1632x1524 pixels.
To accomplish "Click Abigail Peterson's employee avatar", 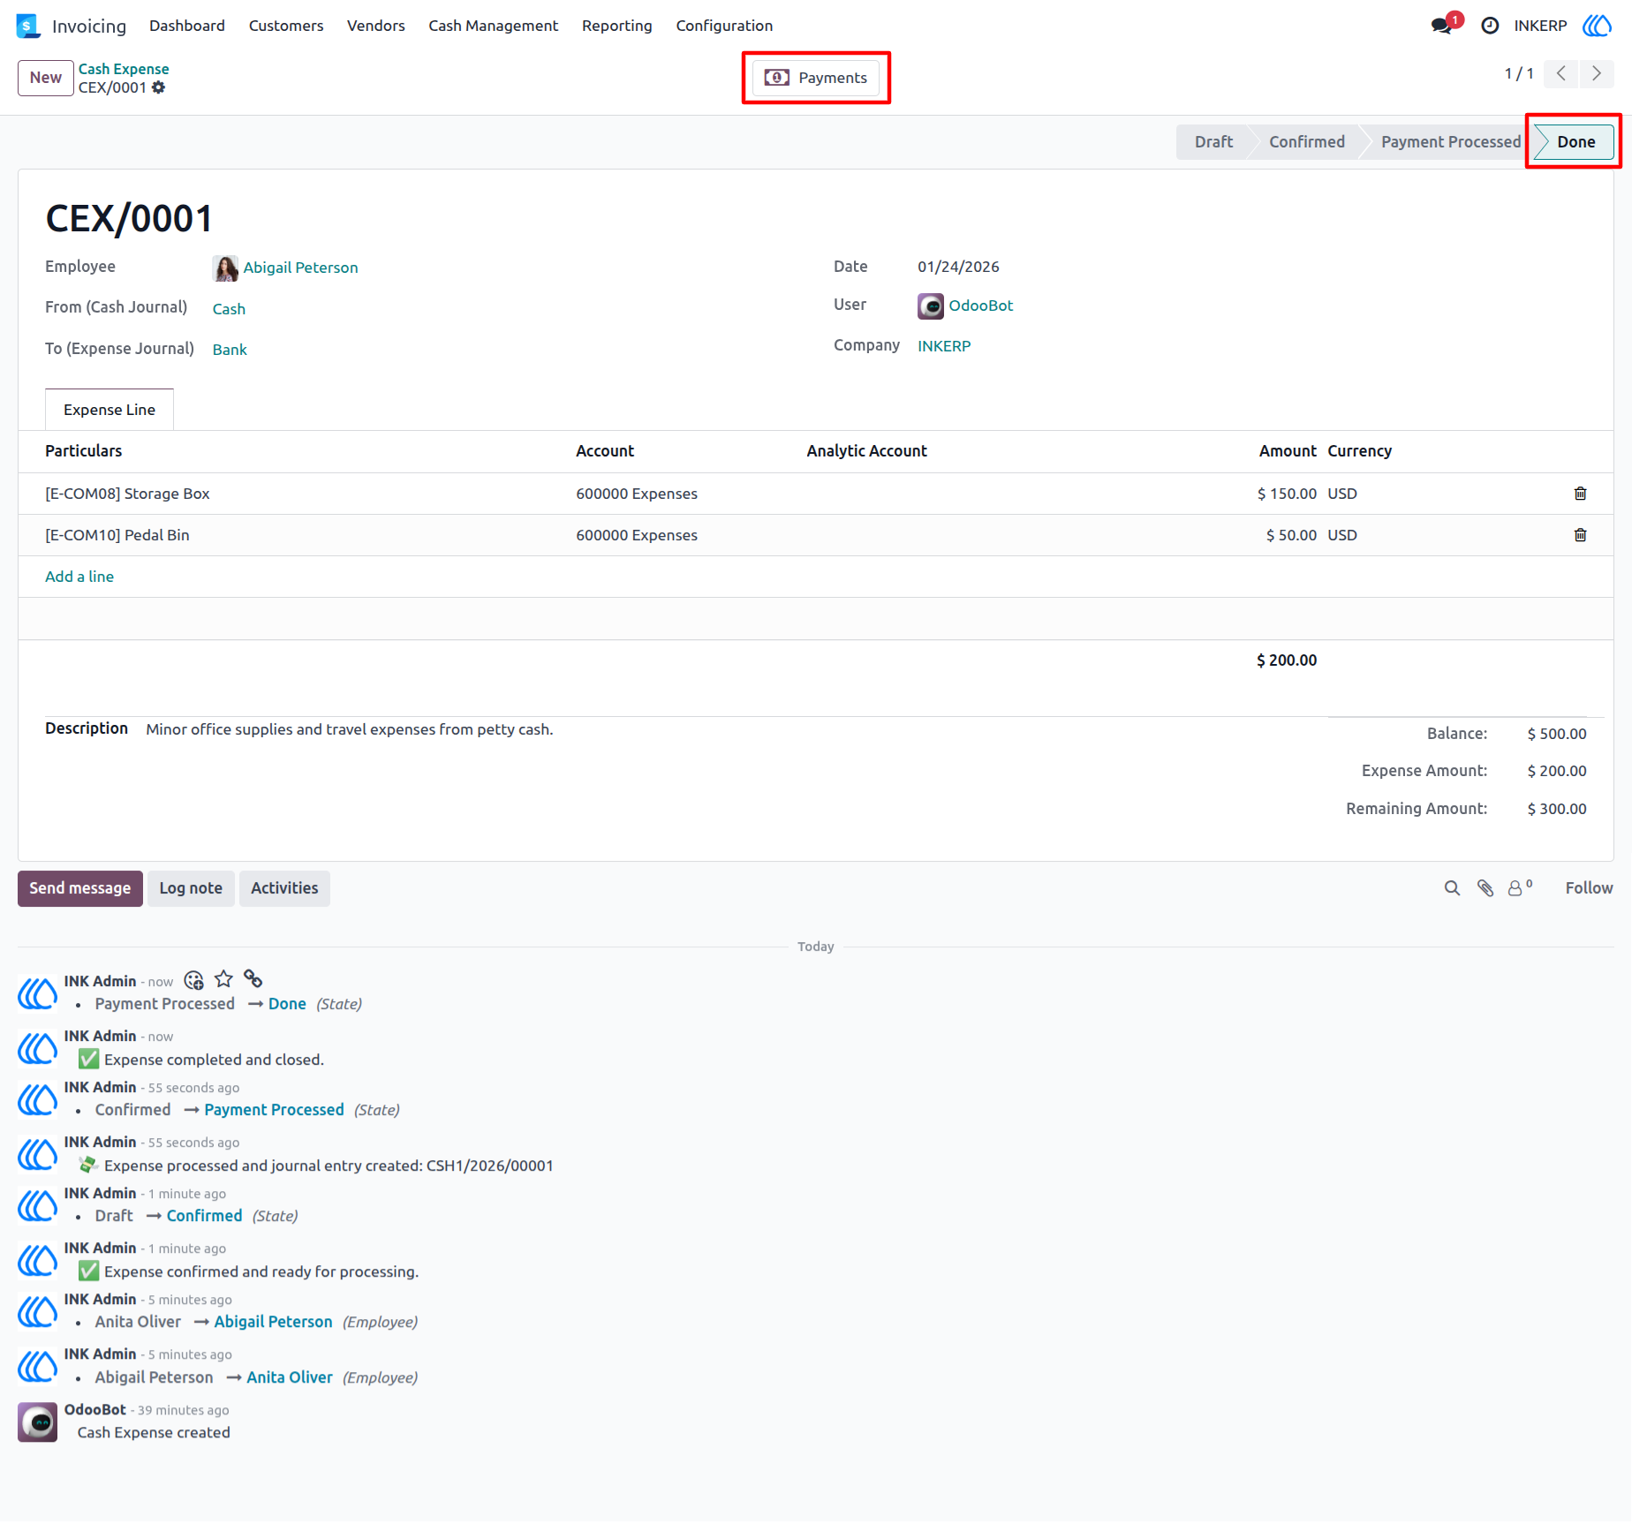I will 225,268.
